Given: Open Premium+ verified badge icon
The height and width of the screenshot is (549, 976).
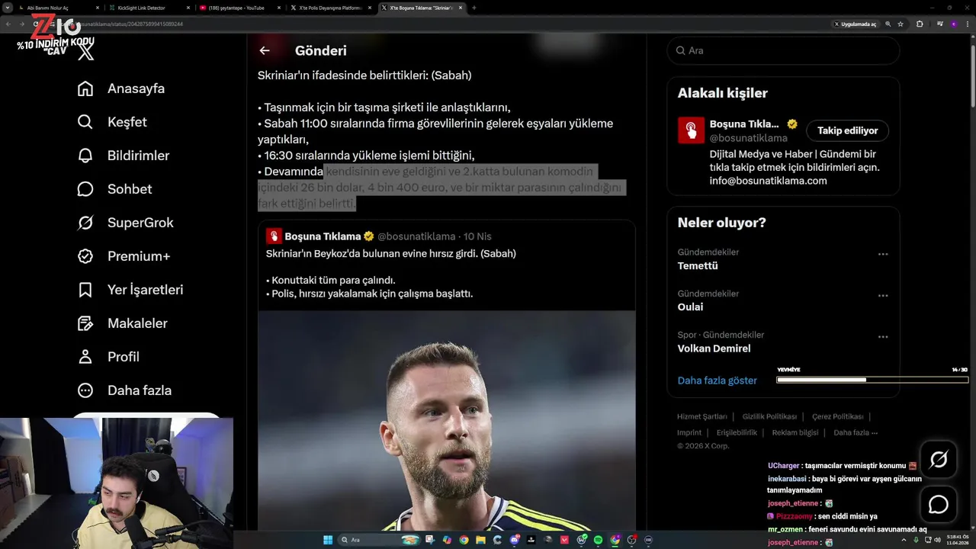Looking at the screenshot, I should coord(85,256).
